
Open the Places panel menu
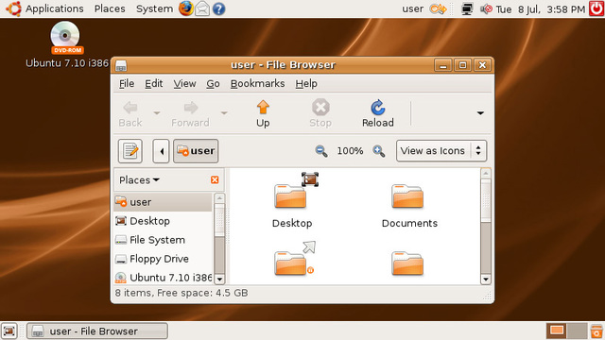click(x=110, y=8)
